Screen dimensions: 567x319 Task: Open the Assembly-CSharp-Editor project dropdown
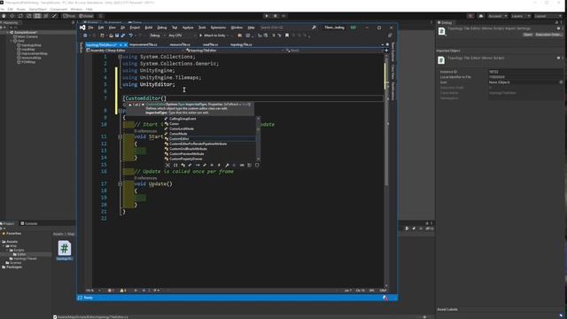[136, 51]
